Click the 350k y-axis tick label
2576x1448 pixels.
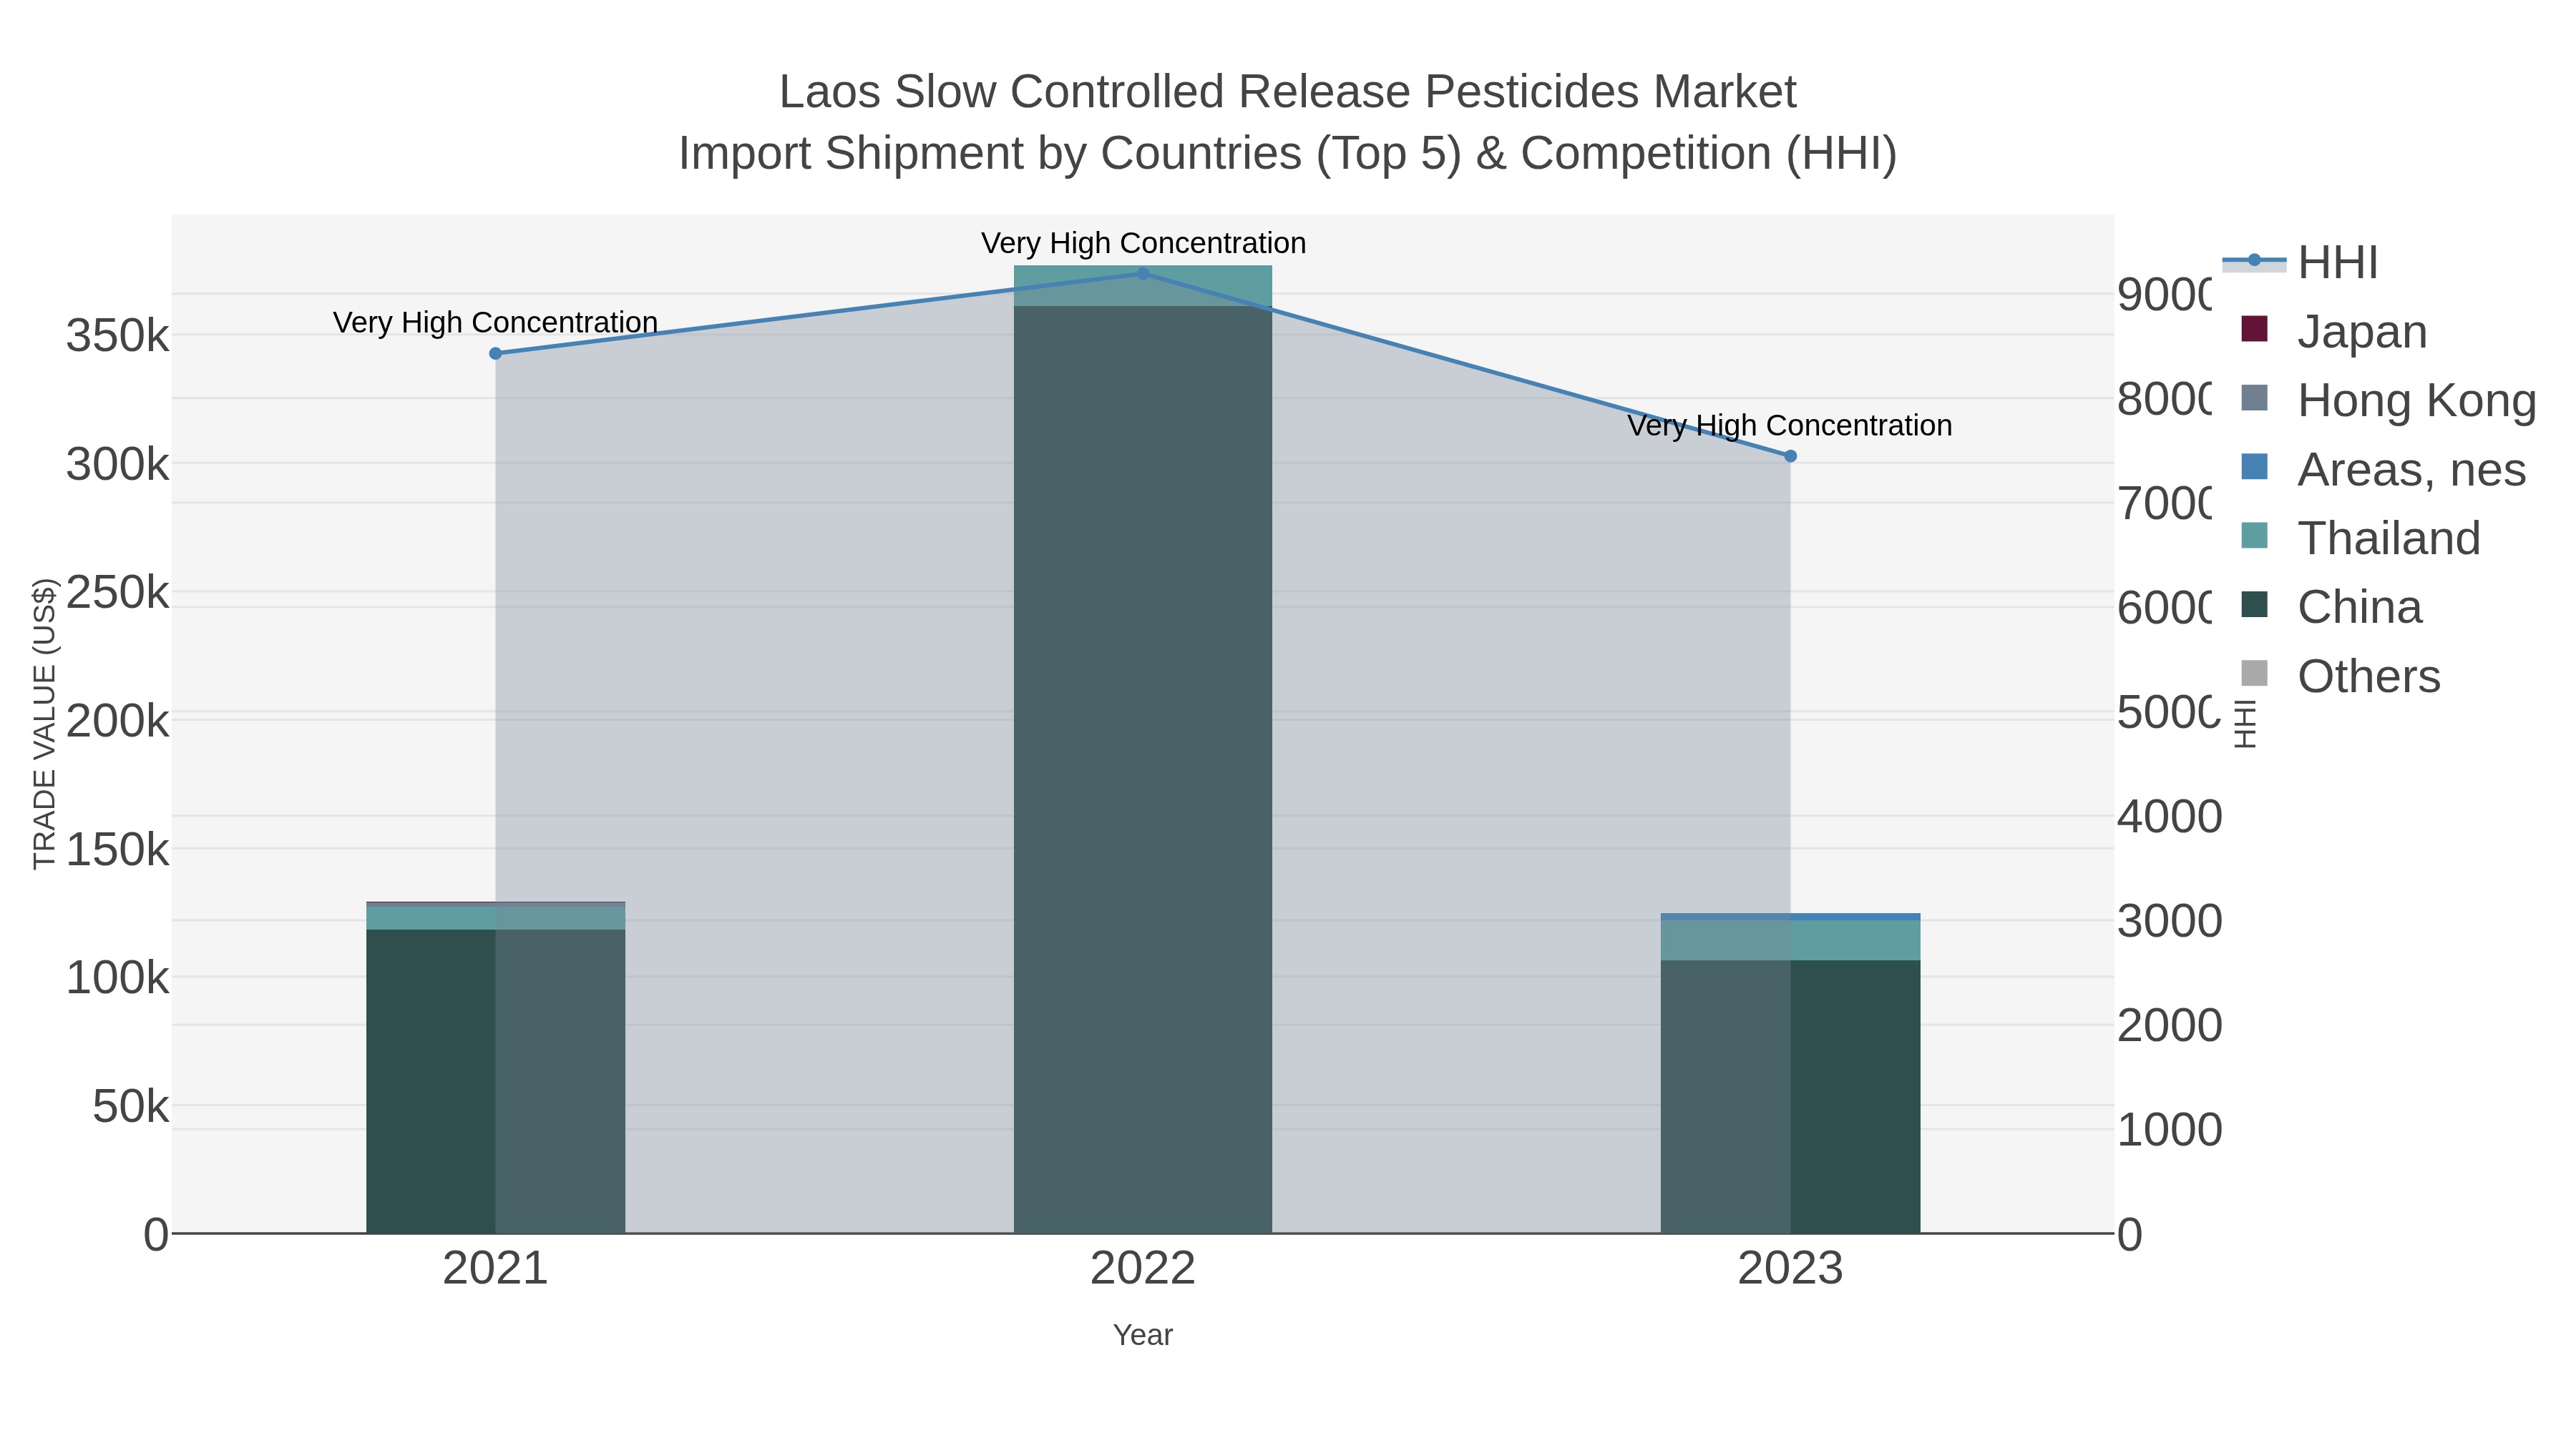118,336
